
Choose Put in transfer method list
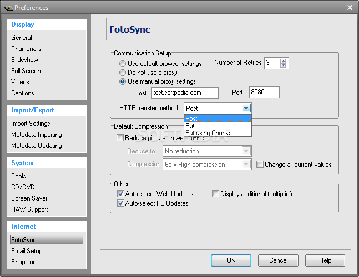tap(218, 126)
